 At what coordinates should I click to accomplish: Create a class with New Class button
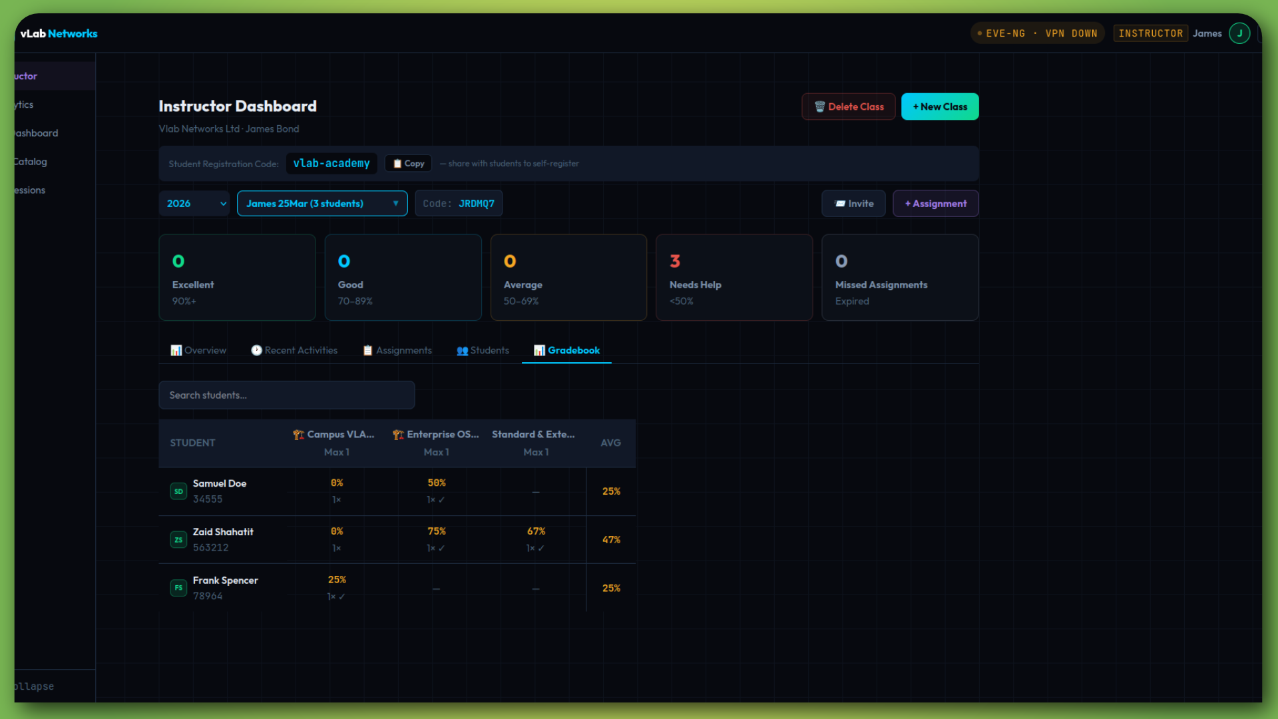tap(939, 107)
